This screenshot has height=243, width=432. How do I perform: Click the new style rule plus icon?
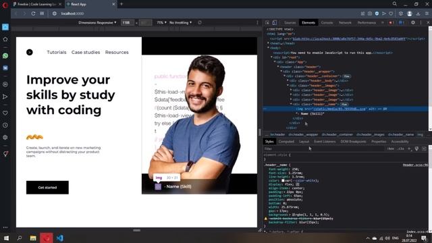(x=409, y=148)
